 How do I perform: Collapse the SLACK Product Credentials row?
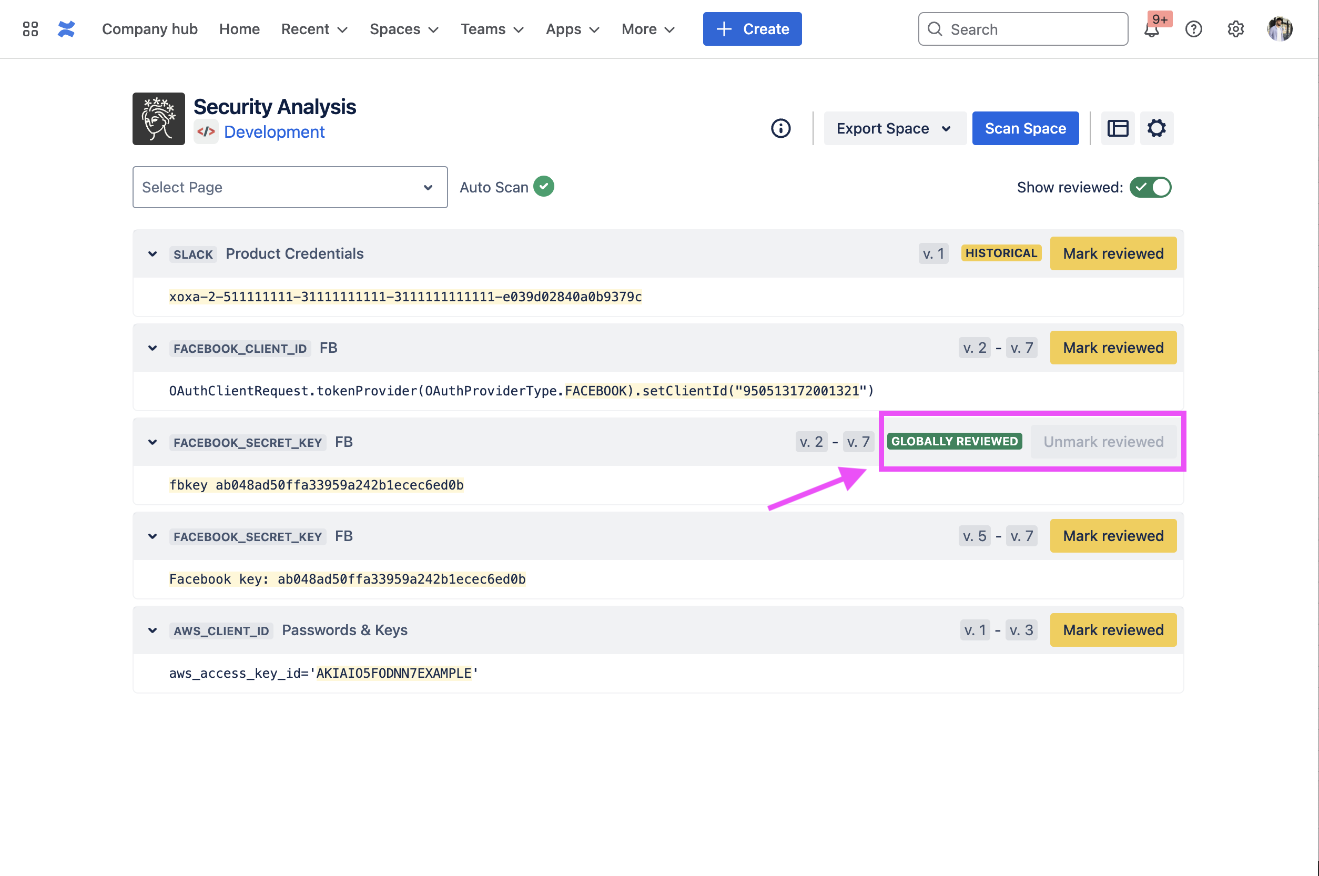tap(153, 253)
